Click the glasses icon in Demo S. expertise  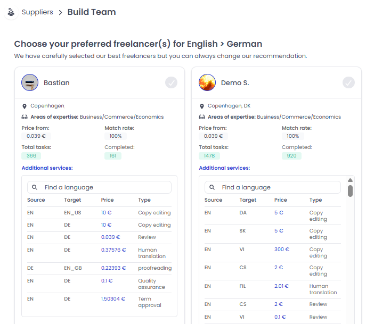(x=202, y=117)
